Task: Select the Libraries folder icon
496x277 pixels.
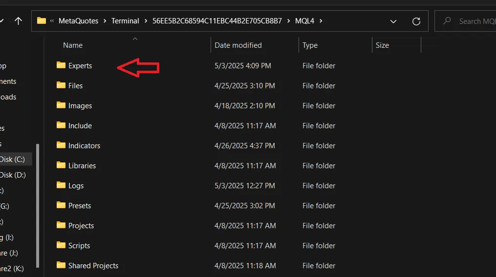Action: coord(61,165)
